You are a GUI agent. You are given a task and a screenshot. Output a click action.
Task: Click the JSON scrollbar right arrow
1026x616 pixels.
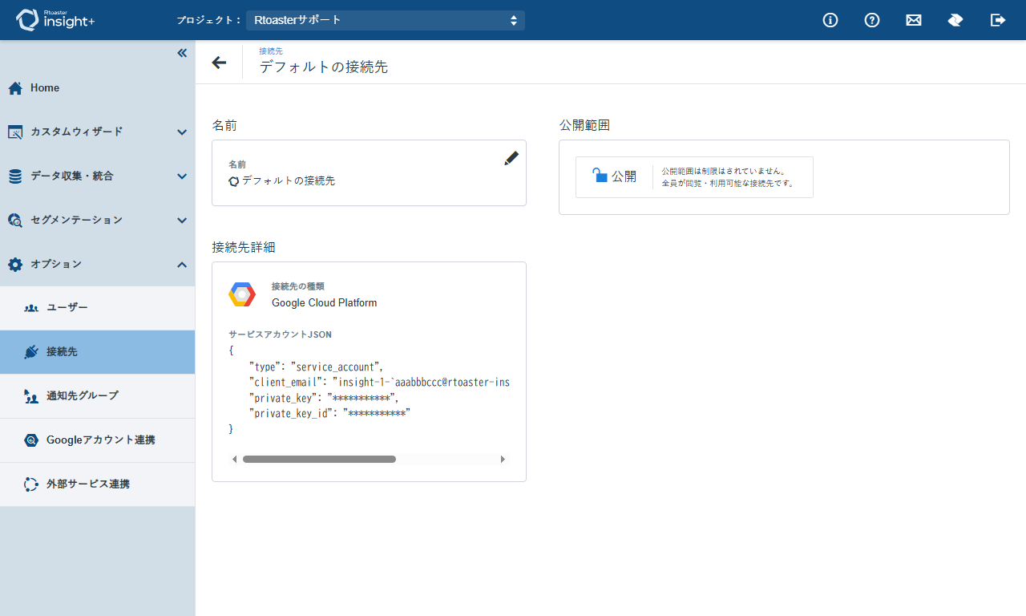(503, 460)
